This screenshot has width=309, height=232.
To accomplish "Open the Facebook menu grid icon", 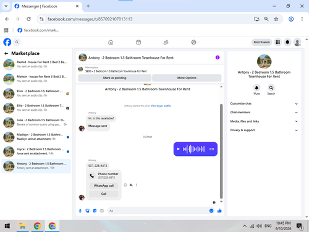I will point(277,42).
